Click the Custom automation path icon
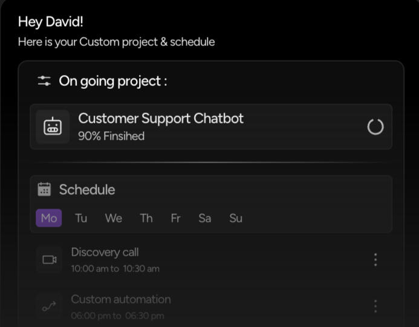419x327 pixels. tap(49, 307)
